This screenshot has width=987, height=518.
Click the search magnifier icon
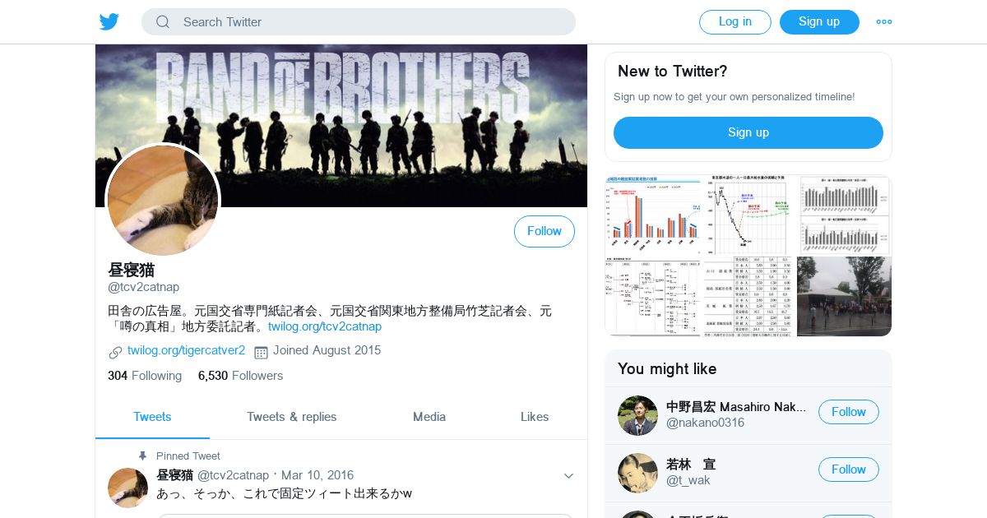[163, 22]
